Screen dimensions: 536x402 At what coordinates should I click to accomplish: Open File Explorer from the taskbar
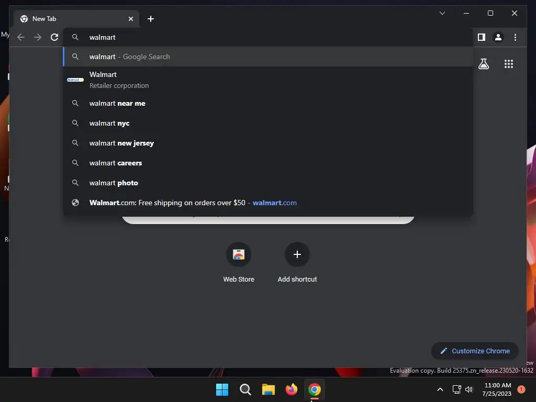(x=269, y=389)
